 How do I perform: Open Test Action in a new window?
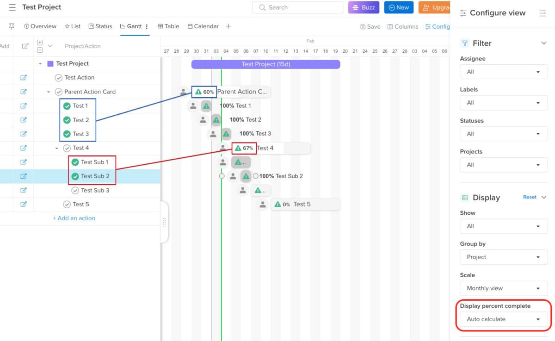click(x=24, y=78)
